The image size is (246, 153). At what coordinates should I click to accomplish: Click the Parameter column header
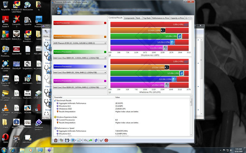pos(84,97)
